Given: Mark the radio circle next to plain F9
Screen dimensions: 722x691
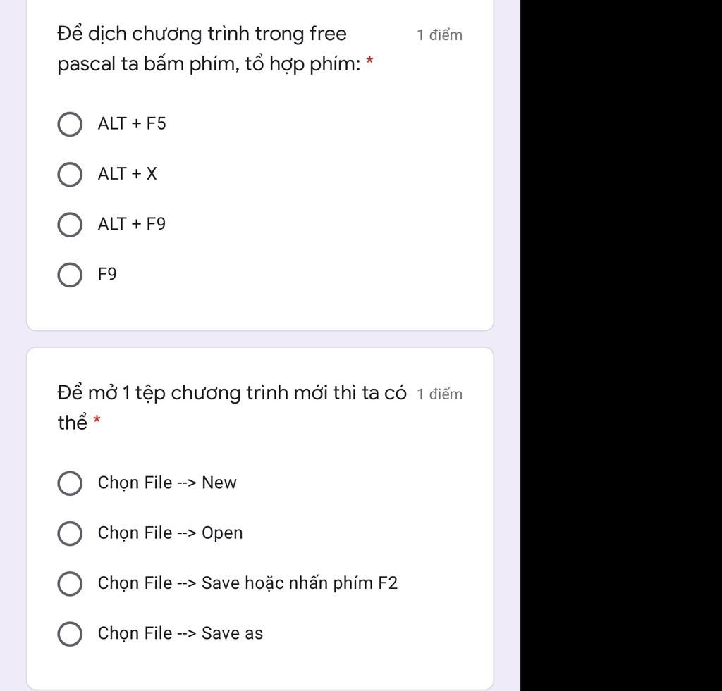Looking at the screenshot, I should point(70,275).
